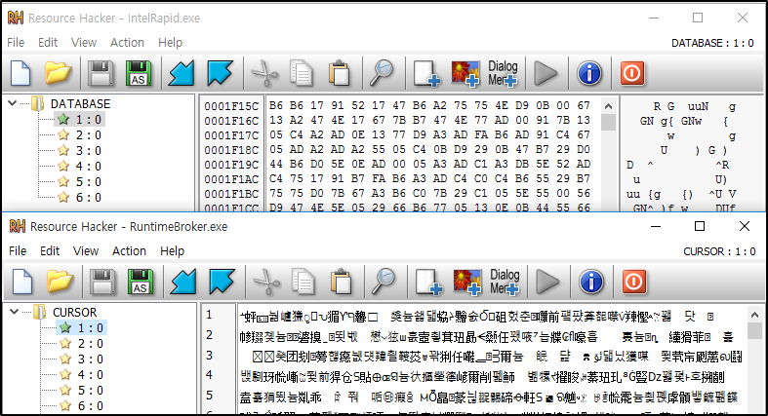768x416 pixels.
Task: Open Edit menu in RuntimeBroker.exe window
Action: 50,250
